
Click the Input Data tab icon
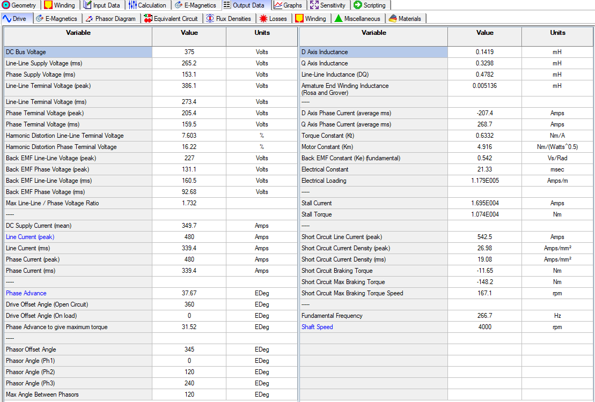pos(87,5)
